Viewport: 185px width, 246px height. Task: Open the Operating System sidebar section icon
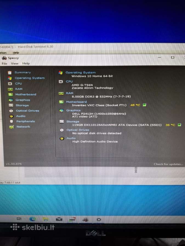coord(10,78)
